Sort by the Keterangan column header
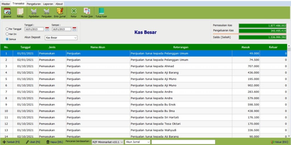291x145 pixels. pos(181,47)
